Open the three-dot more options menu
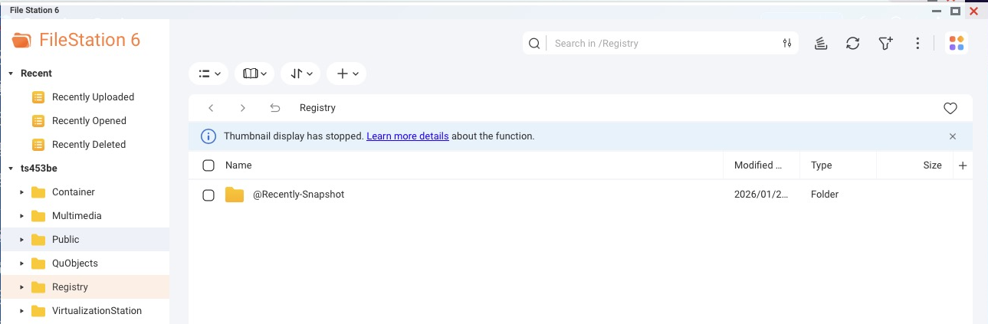 (917, 44)
